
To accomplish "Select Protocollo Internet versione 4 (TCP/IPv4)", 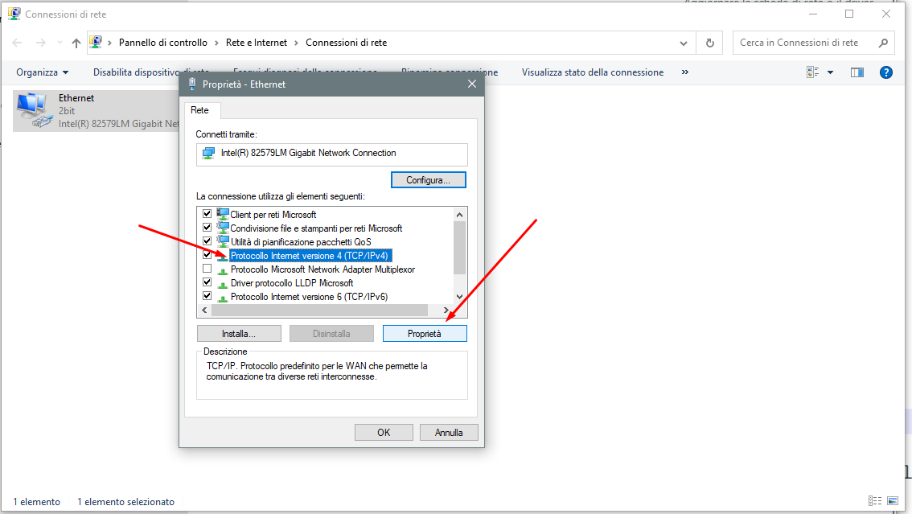I will pos(310,255).
